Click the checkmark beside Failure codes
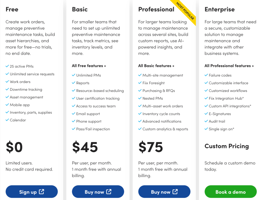Image resolution: width=262 pixels, height=200 pixels. pos(206,75)
